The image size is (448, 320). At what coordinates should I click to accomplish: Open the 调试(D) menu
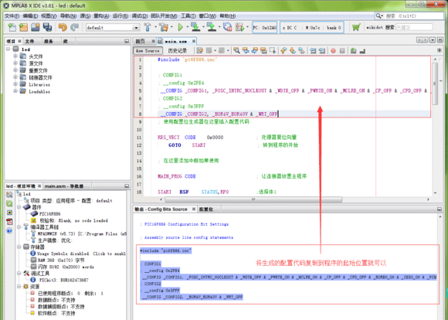point(140,15)
